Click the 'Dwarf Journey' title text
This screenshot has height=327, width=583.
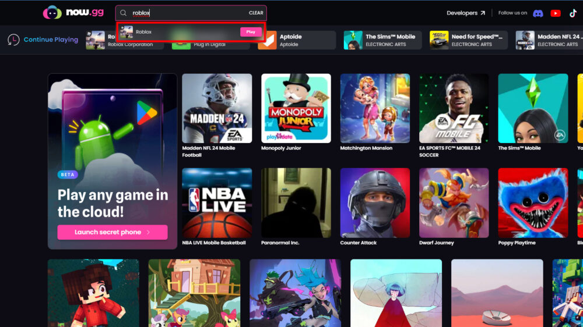coord(437,243)
